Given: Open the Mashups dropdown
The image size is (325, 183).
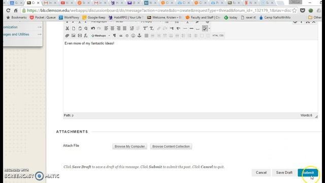Looking at the screenshot, I should click(x=101, y=36).
